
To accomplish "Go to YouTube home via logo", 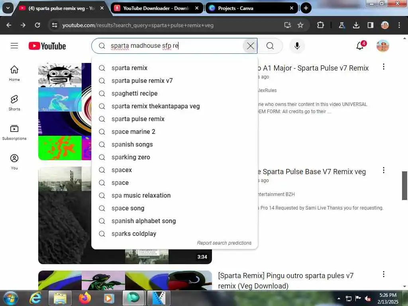I will pyautogui.click(x=47, y=46).
